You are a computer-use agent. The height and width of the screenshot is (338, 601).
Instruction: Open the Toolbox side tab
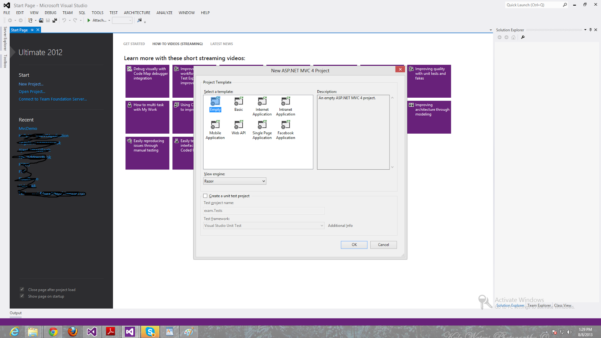pyautogui.click(x=5, y=61)
